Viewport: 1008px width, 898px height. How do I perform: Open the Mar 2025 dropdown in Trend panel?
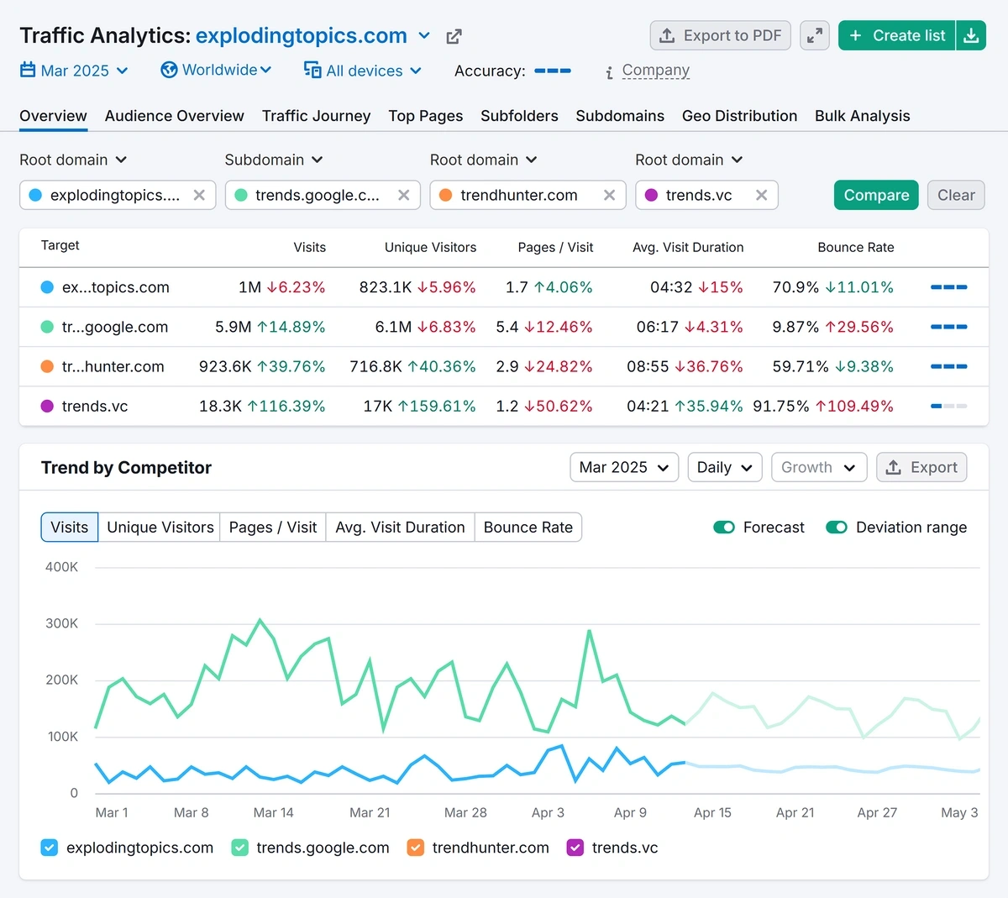click(624, 467)
